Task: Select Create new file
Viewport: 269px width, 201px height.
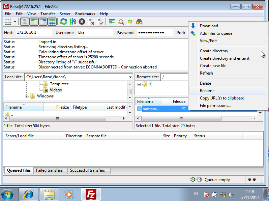Action: click(x=228, y=65)
